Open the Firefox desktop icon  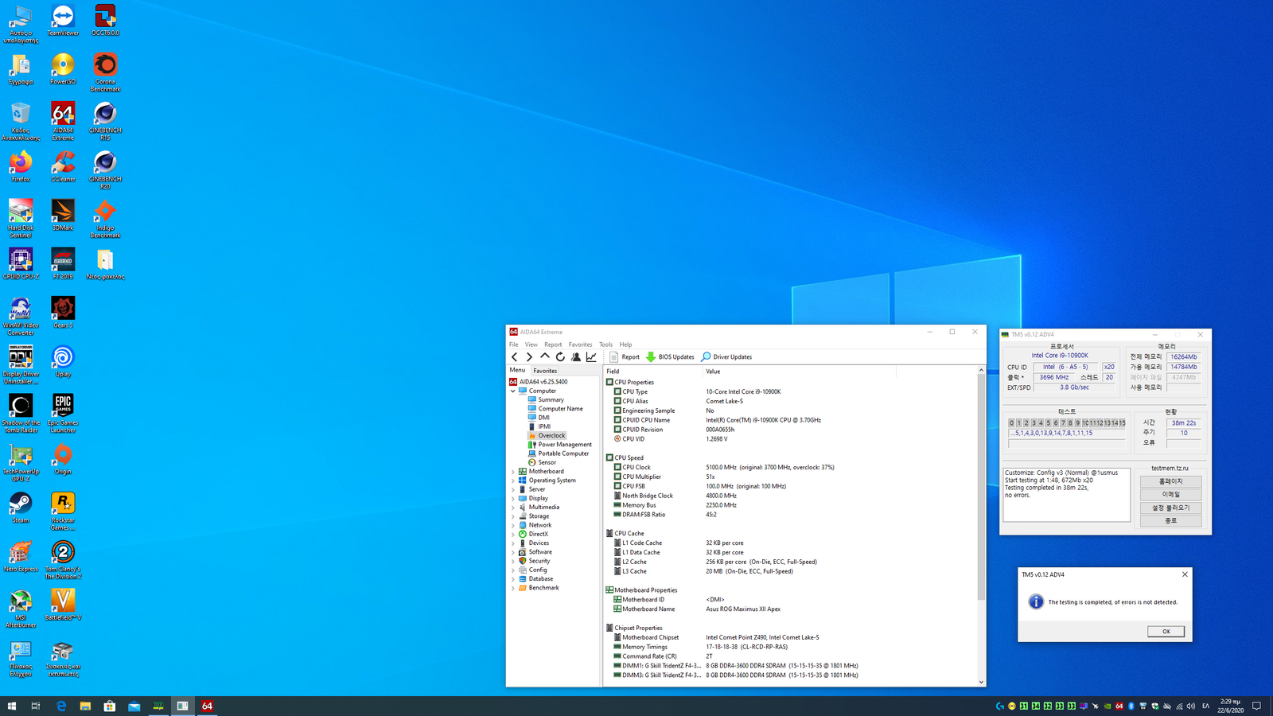click(x=21, y=166)
